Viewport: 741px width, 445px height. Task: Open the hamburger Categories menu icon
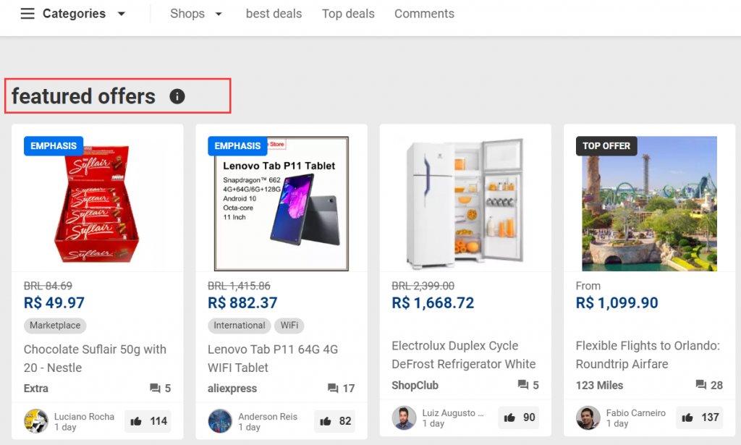point(27,14)
